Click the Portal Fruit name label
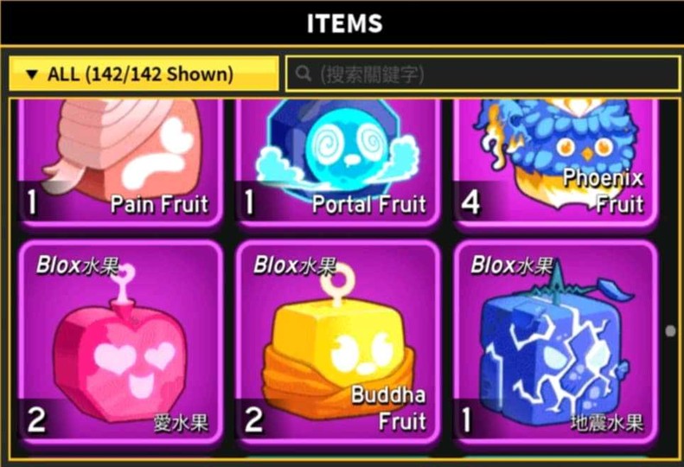The height and width of the screenshot is (467, 684). [x=369, y=204]
